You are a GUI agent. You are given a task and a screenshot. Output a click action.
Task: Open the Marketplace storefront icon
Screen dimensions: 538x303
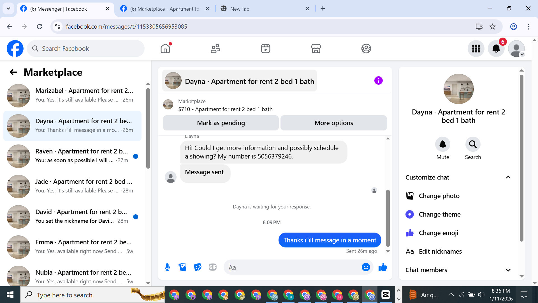[x=316, y=49]
